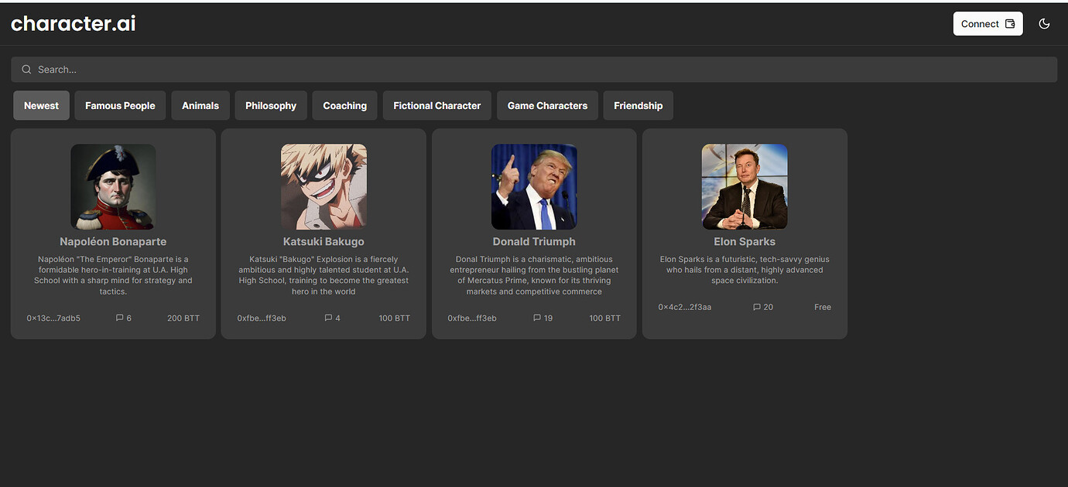
Task: Click the comment icon on Donald Triumph card
Action: (537, 318)
